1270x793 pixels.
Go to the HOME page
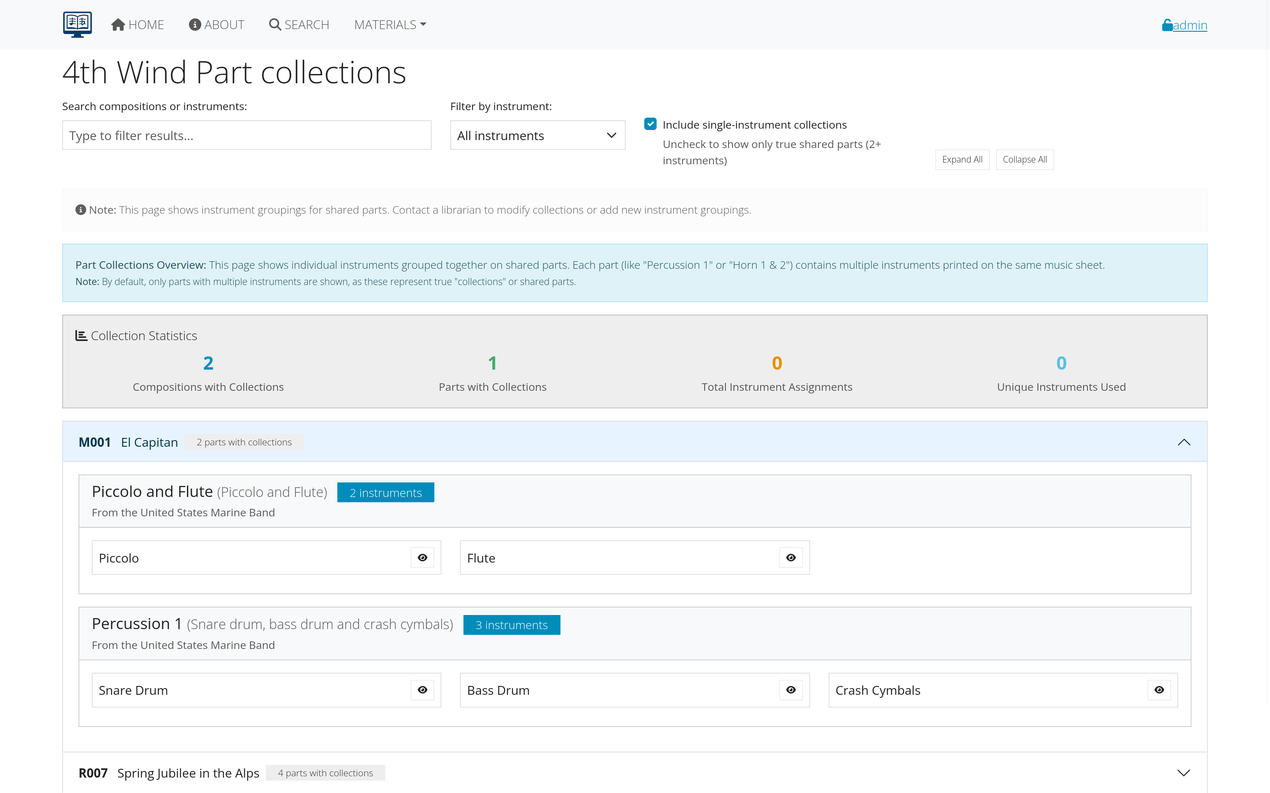pos(138,25)
